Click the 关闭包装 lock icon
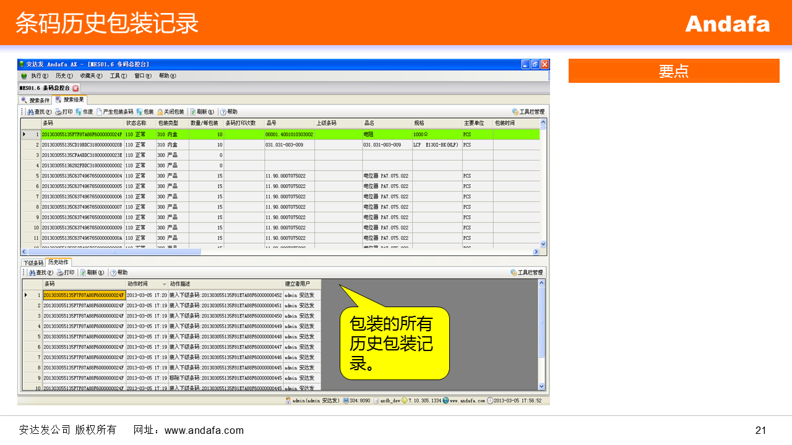 point(160,112)
